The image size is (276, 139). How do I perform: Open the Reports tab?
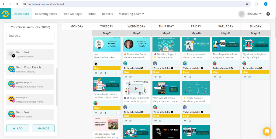(x=107, y=14)
